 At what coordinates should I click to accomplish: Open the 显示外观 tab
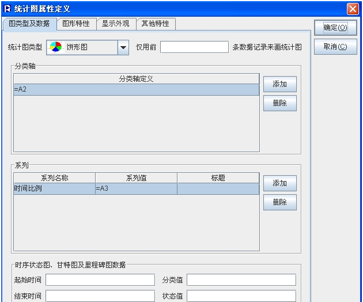point(116,24)
